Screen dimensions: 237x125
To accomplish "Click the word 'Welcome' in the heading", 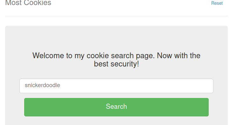I will 48,56.
